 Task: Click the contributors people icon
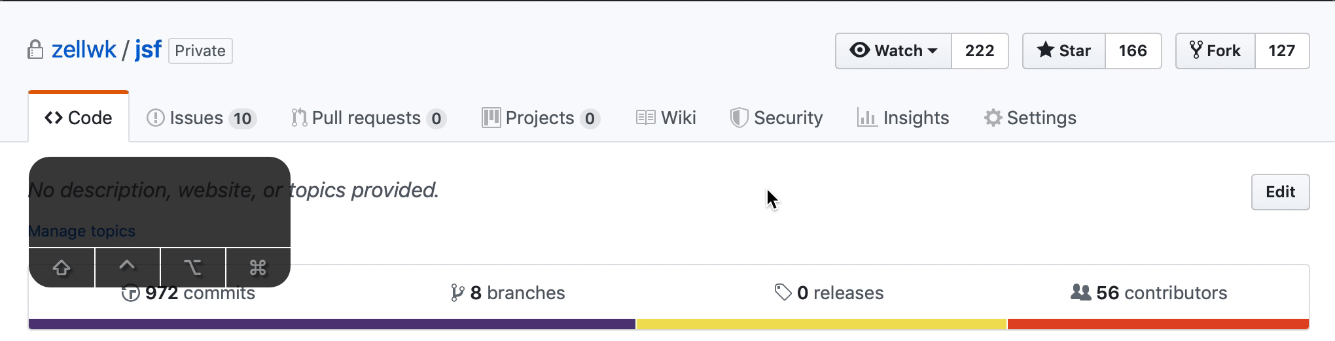[x=1080, y=293]
